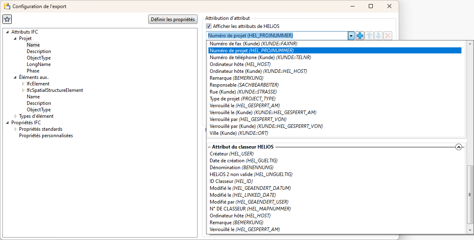This screenshot has width=474, height=240.
Task: Click the dropdown list scrollbar down arrow
Action: [x=470, y=230]
